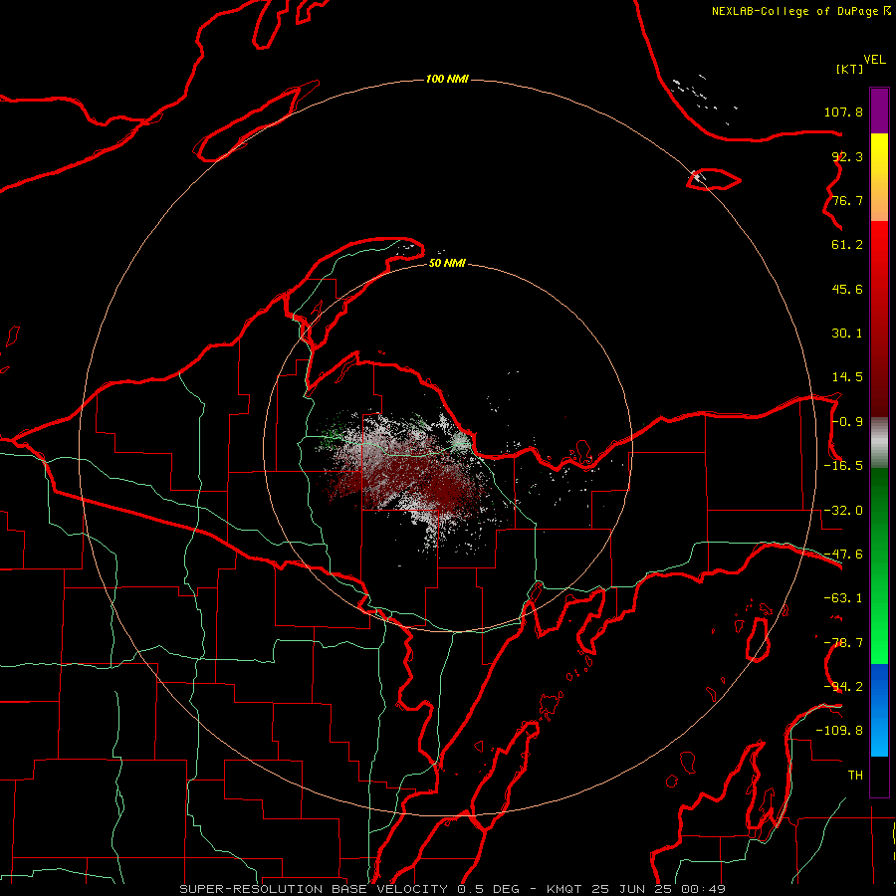Click the -94.2 velocity scale value
Image resolution: width=896 pixels, height=896 pixels.
click(843, 687)
